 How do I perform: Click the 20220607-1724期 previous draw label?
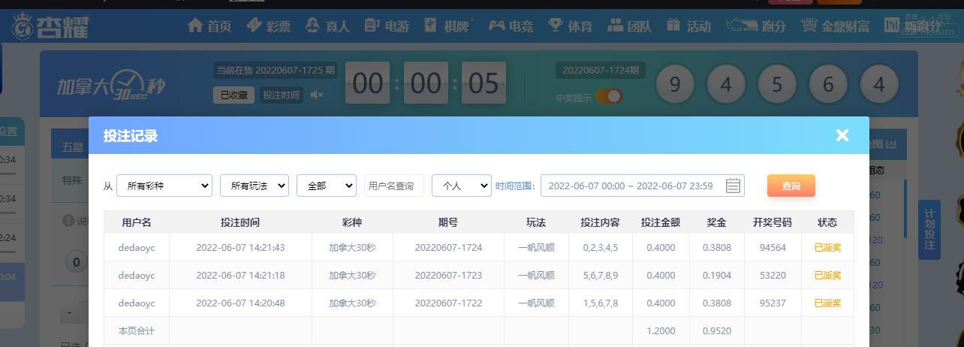pos(601,70)
